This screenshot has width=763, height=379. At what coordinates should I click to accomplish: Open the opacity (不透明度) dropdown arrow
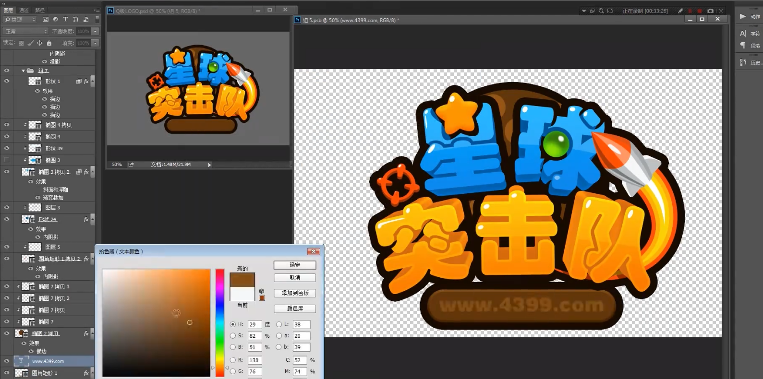[x=95, y=31]
